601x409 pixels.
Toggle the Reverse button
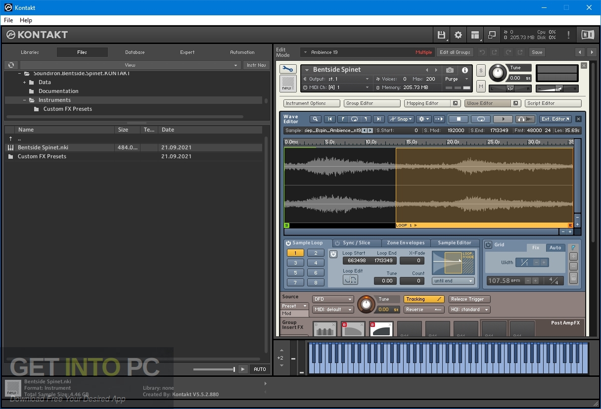[x=424, y=310]
